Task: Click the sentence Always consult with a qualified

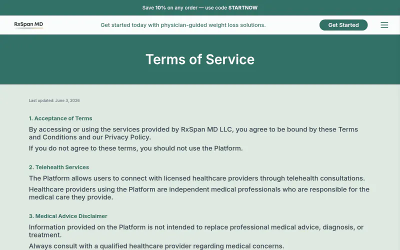Action: point(156,246)
